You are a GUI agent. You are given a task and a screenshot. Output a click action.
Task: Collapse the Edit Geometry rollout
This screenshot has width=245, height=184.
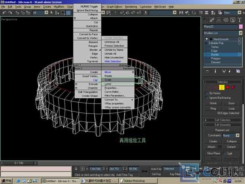[223, 125]
